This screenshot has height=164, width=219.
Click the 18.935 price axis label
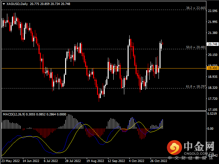tap(213, 77)
